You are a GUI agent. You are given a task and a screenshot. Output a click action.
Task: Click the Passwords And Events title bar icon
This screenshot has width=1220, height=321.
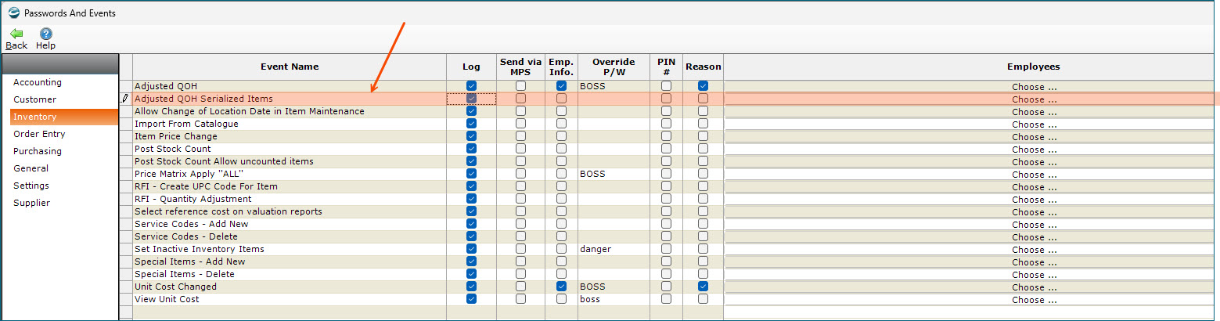pyautogui.click(x=13, y=13)
